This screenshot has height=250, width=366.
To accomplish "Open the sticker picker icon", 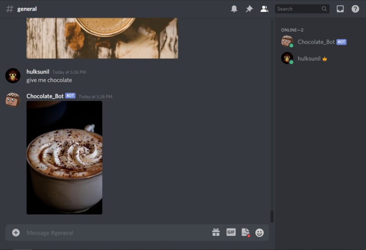I will pyautogui.click(x=246, y=232).
